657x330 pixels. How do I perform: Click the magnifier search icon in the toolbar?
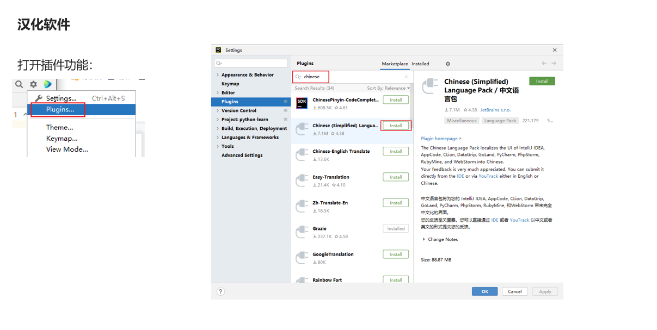point(19,84)
